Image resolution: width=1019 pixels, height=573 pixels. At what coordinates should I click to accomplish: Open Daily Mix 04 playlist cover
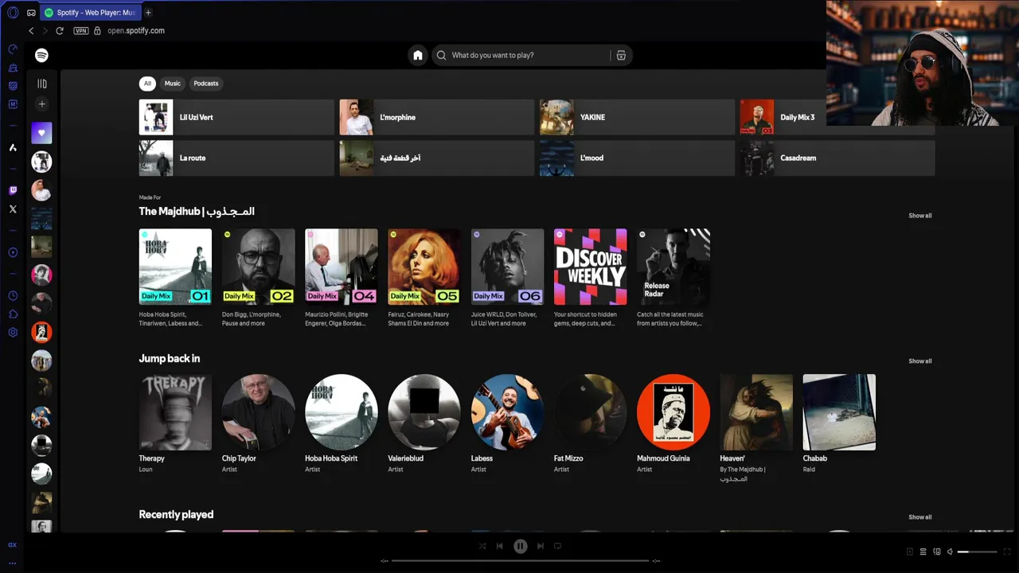click(x=342, y=267)
